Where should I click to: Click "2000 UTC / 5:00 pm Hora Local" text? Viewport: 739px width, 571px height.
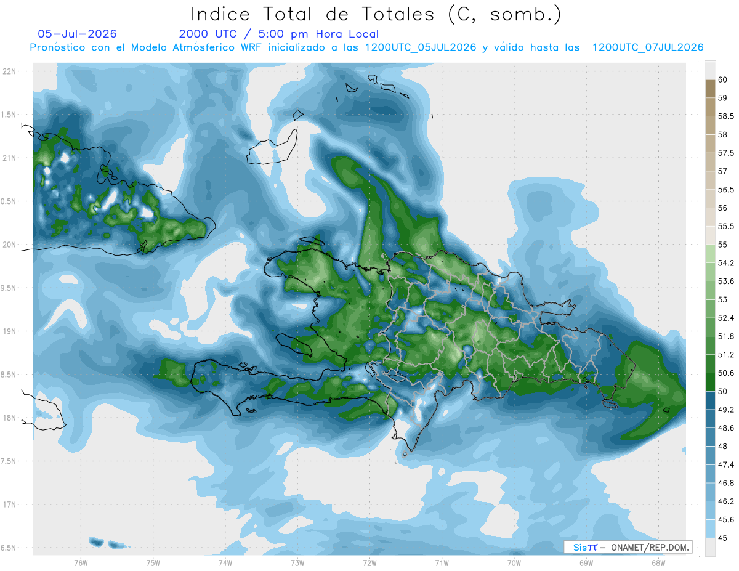coord(279,34)
